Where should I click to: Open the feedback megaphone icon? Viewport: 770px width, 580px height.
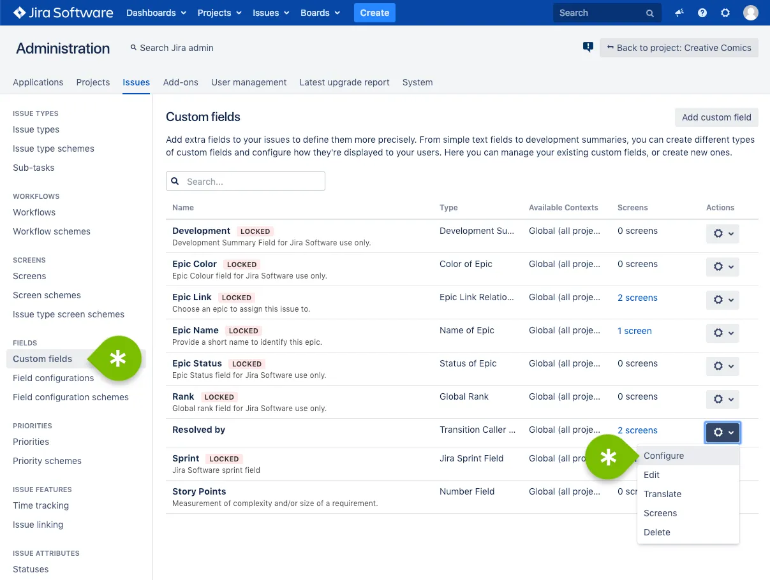[x=679, y=13]
